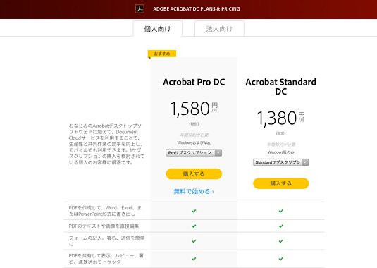Click Standard checkmark for PDFを作成して row

pos(281,211)
